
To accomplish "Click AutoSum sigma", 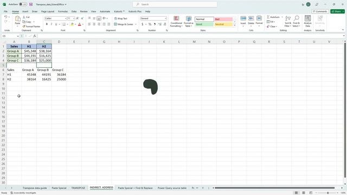I will 268,17.
